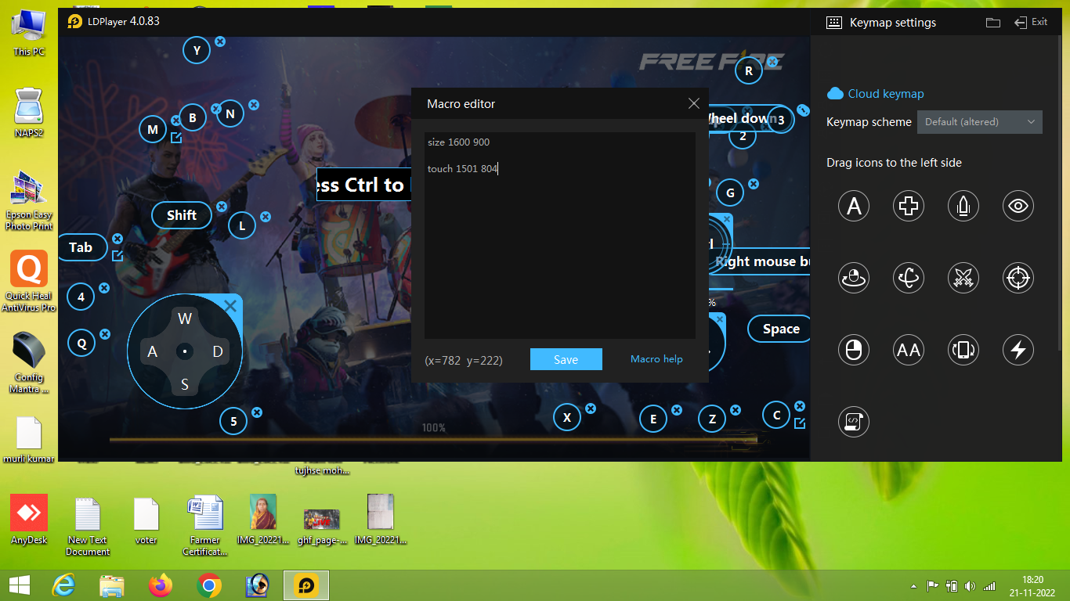Click inside the macro text area
Screen dimensions: 1070x601
(560, 235)
